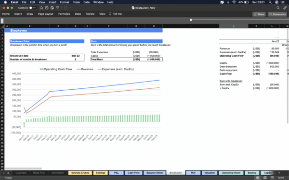Switch to the Formulas ribbon tab
This screenshot has width=289, height=180.
click(x=64, y=14)
